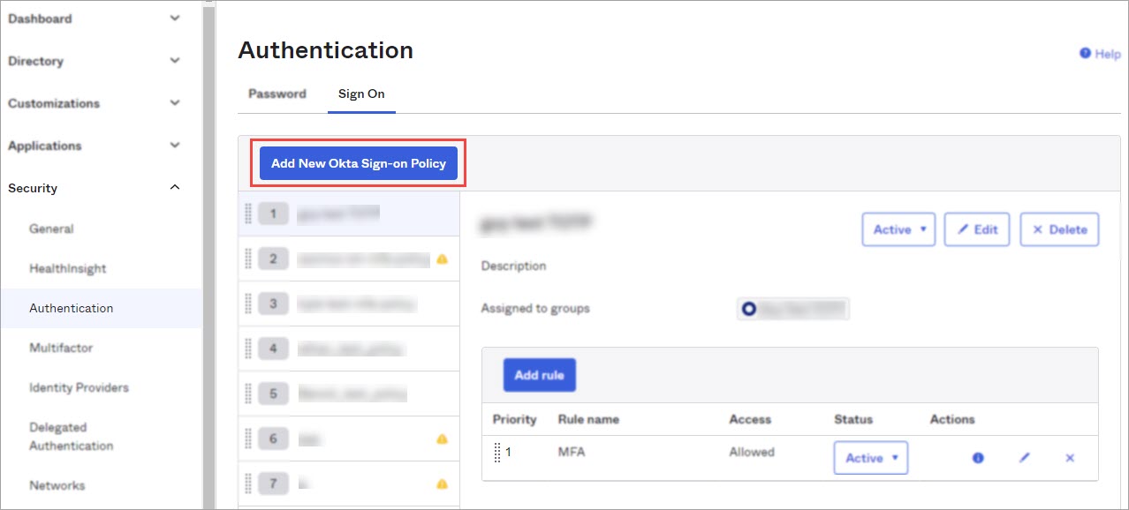Click the Priority column header
1129x510 pixels.
(x=515, y=419)
